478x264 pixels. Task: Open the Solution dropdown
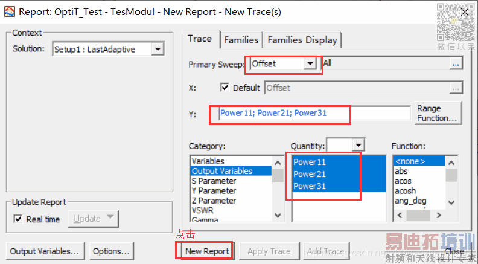point(158,49)
